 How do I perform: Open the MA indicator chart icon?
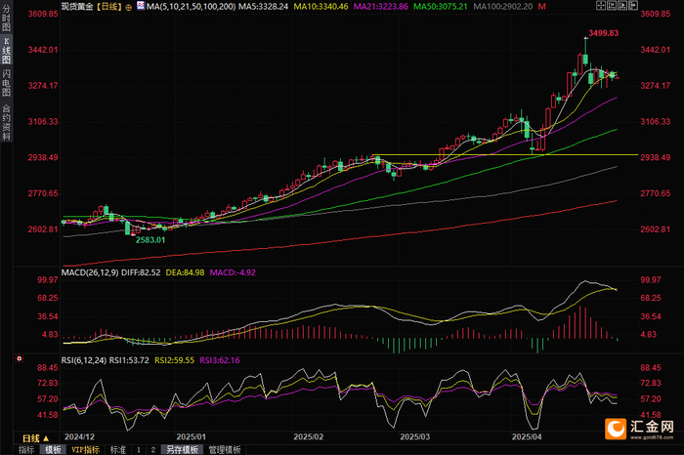click(x=141, y=6)
